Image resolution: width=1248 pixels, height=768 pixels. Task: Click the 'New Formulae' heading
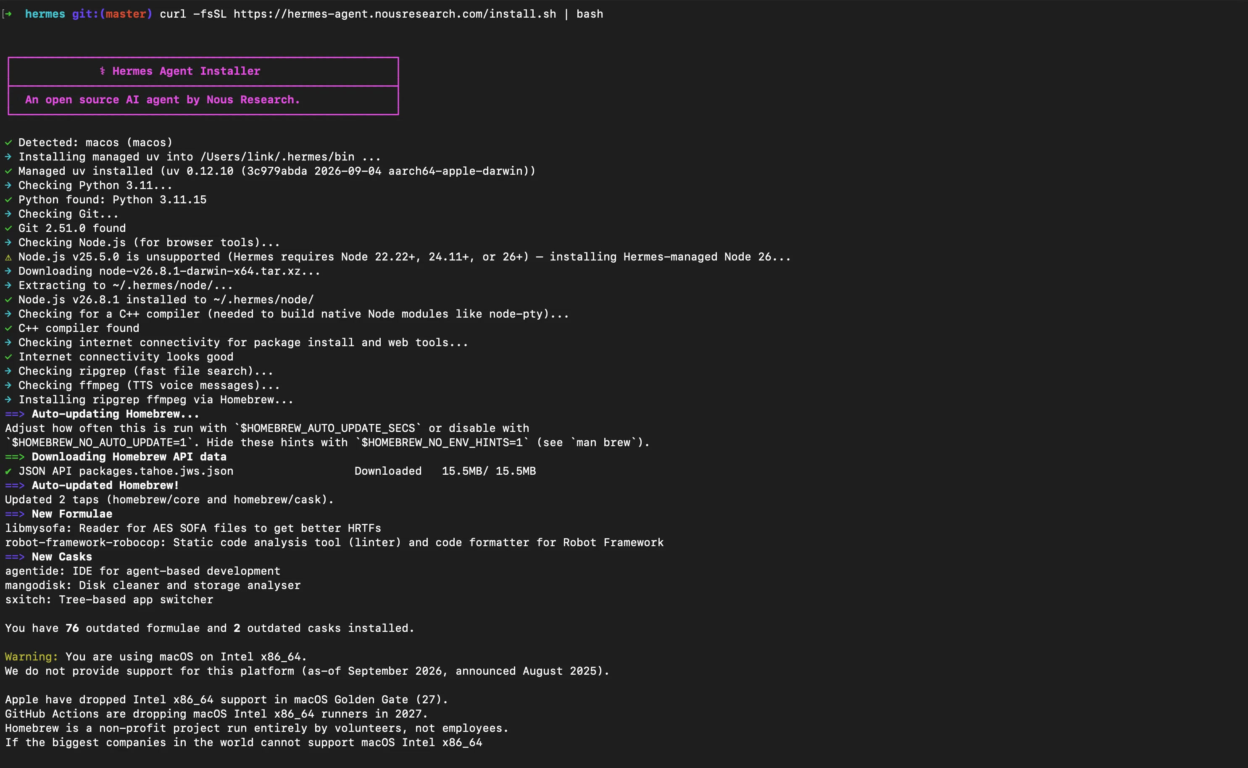(x=72, y=514)
